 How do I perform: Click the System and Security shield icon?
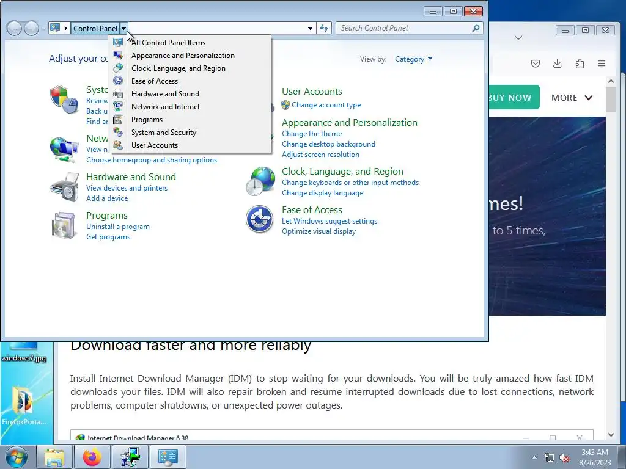click(64, 99)
